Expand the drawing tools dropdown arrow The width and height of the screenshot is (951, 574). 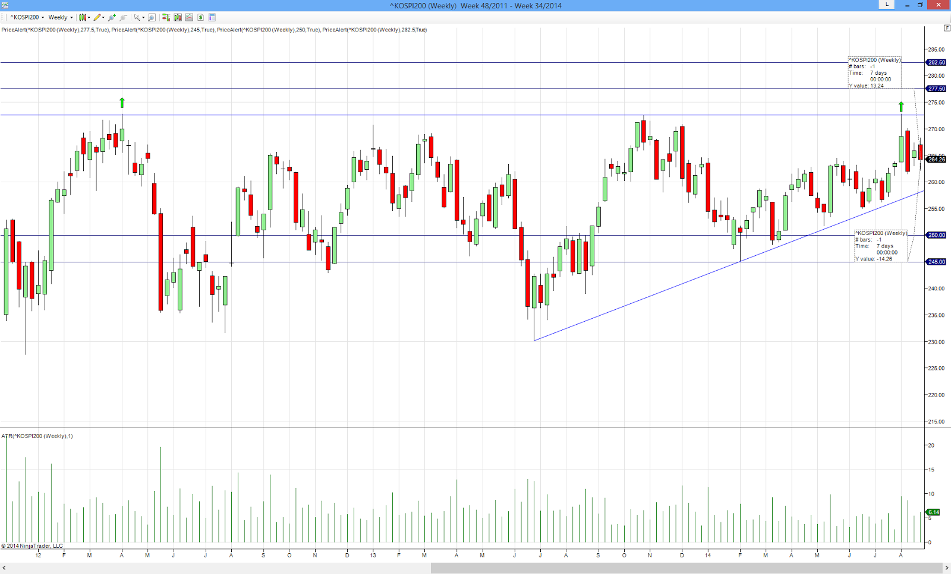pyautogui.click(x=103, y=17)
